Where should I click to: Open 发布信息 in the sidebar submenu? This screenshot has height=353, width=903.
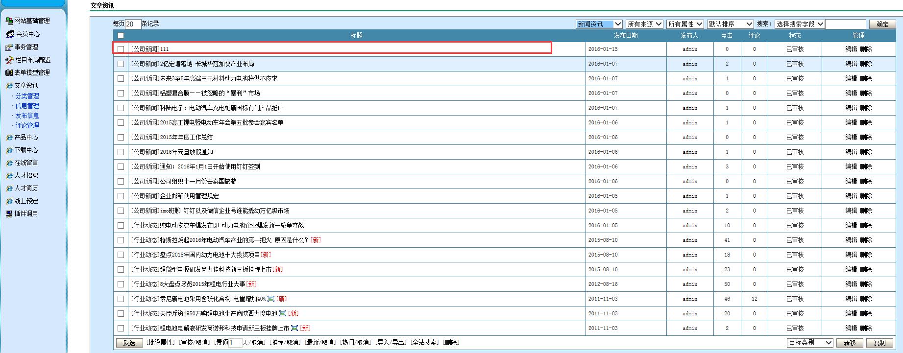tap(27, 116)
